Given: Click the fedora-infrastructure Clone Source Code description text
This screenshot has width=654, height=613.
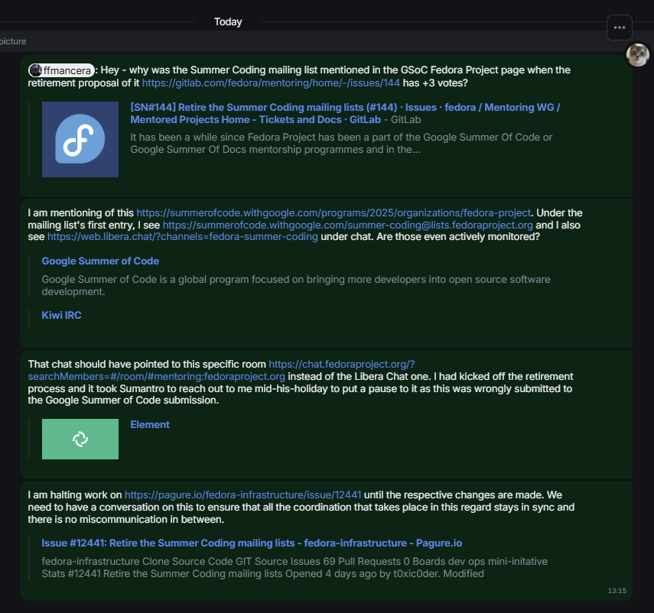Looking at the screenshot, I should (x=294, y=568).
